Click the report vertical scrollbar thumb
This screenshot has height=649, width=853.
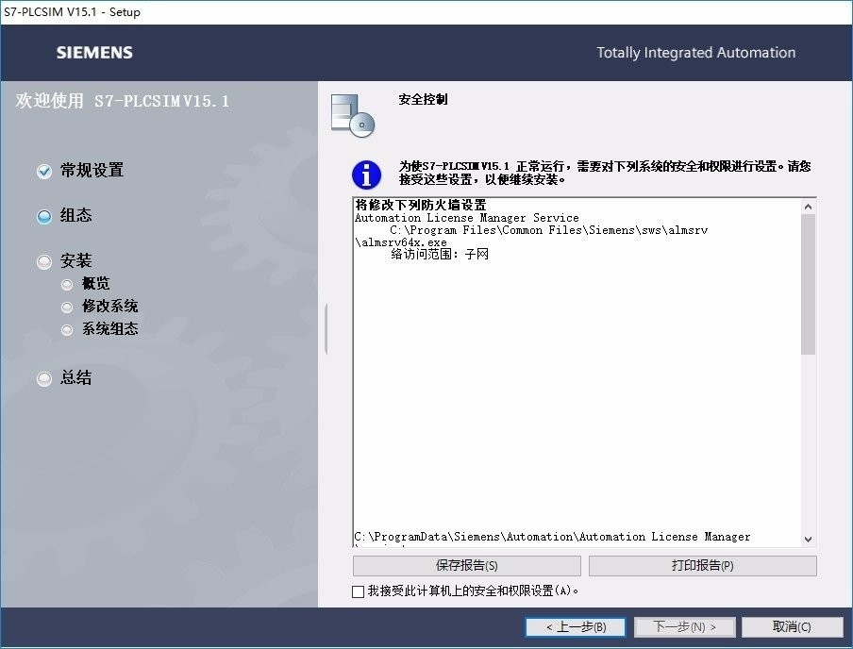(808, 284)
